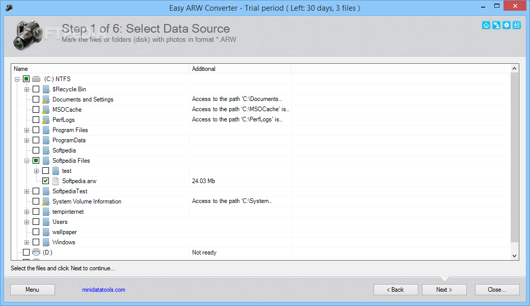Click the wallpaper folder icon
The height and width of the screenshot is (306, 530).
coord(46,232)
